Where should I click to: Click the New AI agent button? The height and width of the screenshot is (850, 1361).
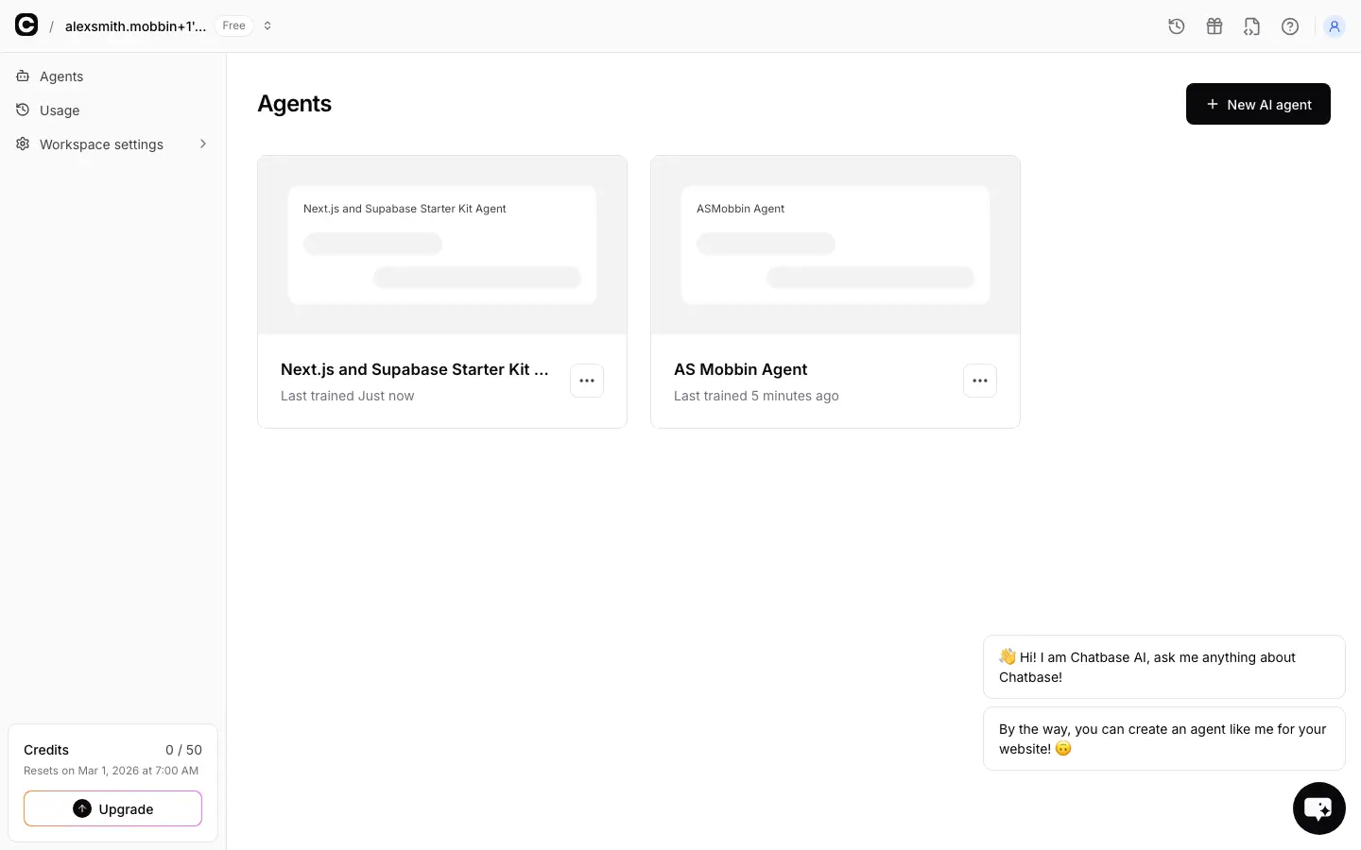[1258, 104]
